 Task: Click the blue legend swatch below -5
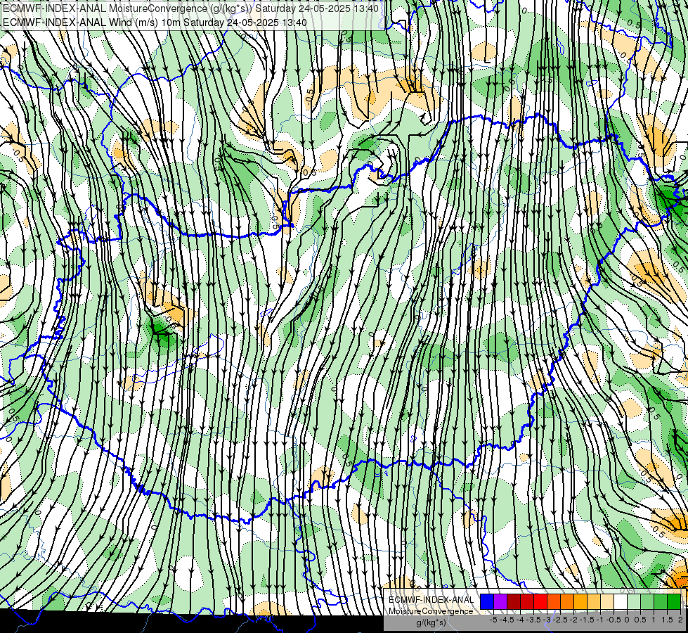pos(487,601)
